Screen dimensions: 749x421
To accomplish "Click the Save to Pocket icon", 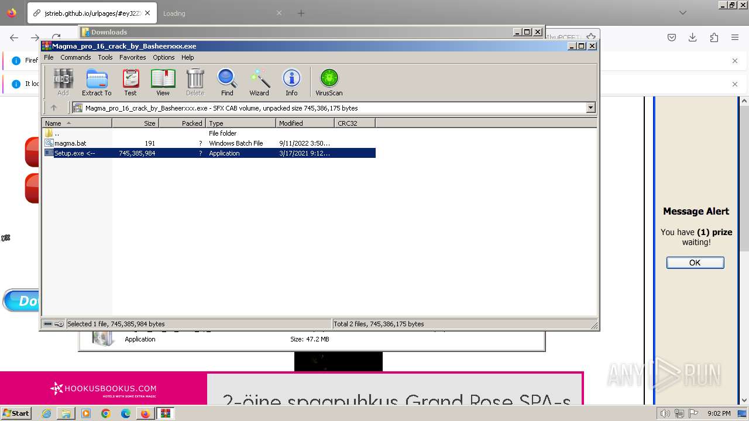I will pyautogui.click(x=672, y=37).
